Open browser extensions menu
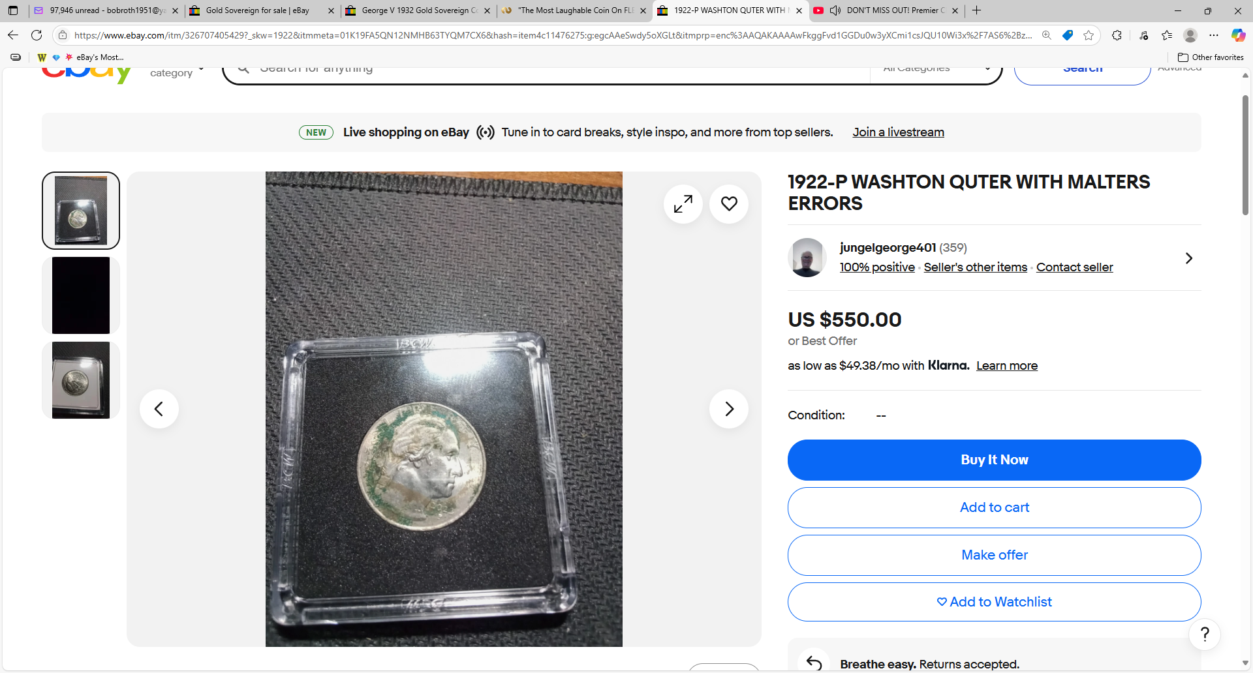1253x673 pixels. click(x=1117, y=35)
